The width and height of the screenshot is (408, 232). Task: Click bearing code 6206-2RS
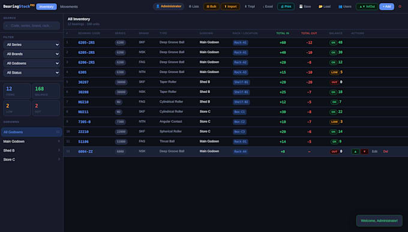click(86, 62)
